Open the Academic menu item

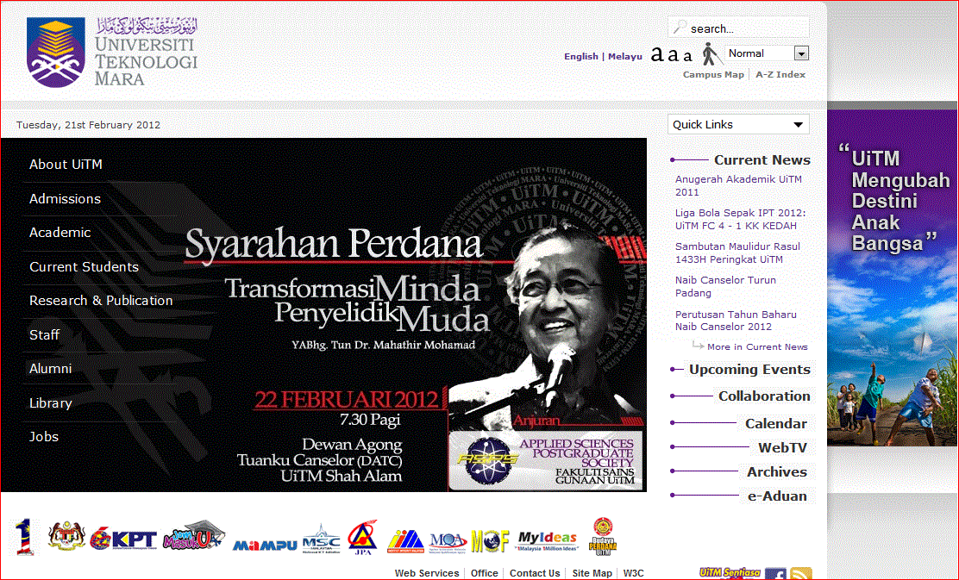coord(60,232)
